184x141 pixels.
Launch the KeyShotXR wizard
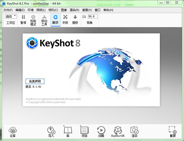tap(118, 132)
